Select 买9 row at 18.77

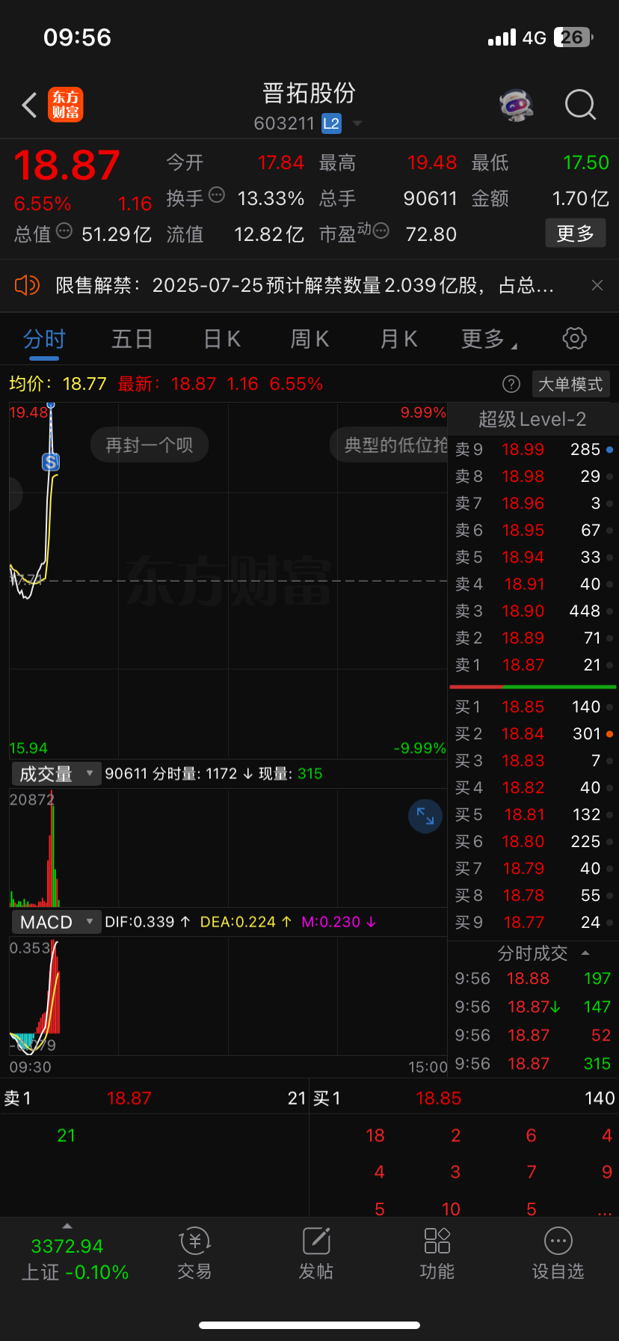(534, 922)
